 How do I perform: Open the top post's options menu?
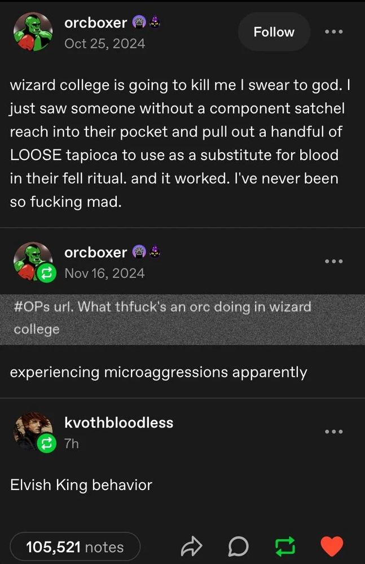[x=334, y=32]
